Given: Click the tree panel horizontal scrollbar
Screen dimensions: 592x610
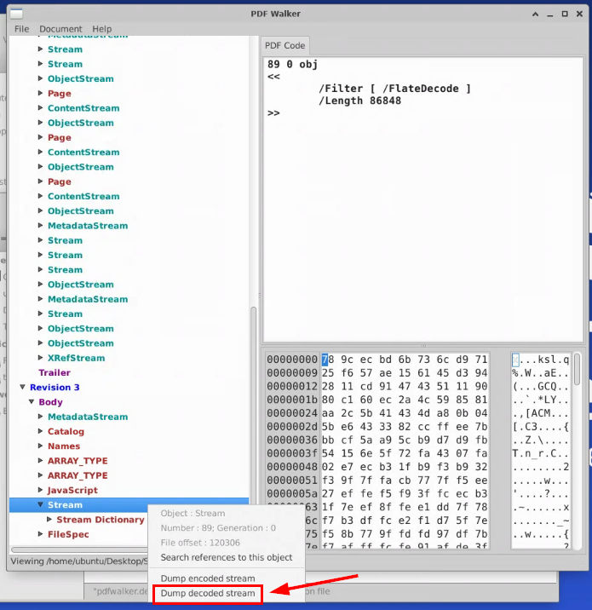Looking at the screenshot, I should (x=79, y=550).
